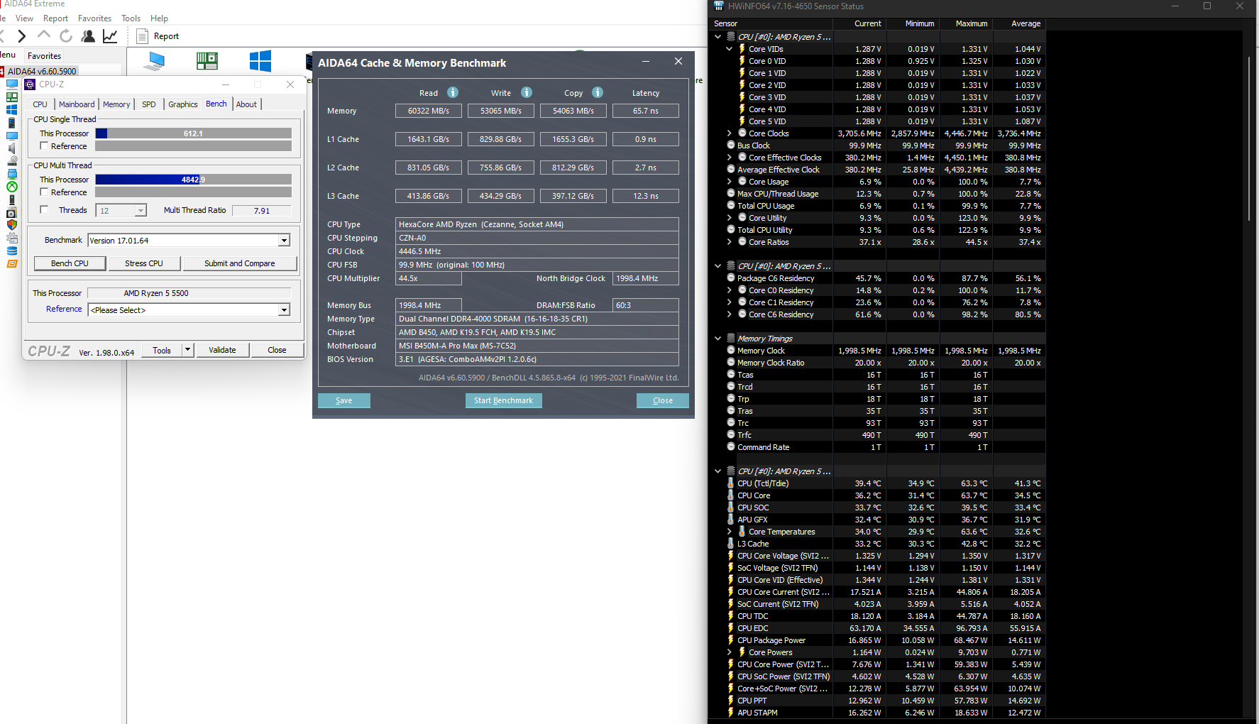Click the Stress CPU button
Viewport: 1259px width, 724px height.
click(144, 263)
